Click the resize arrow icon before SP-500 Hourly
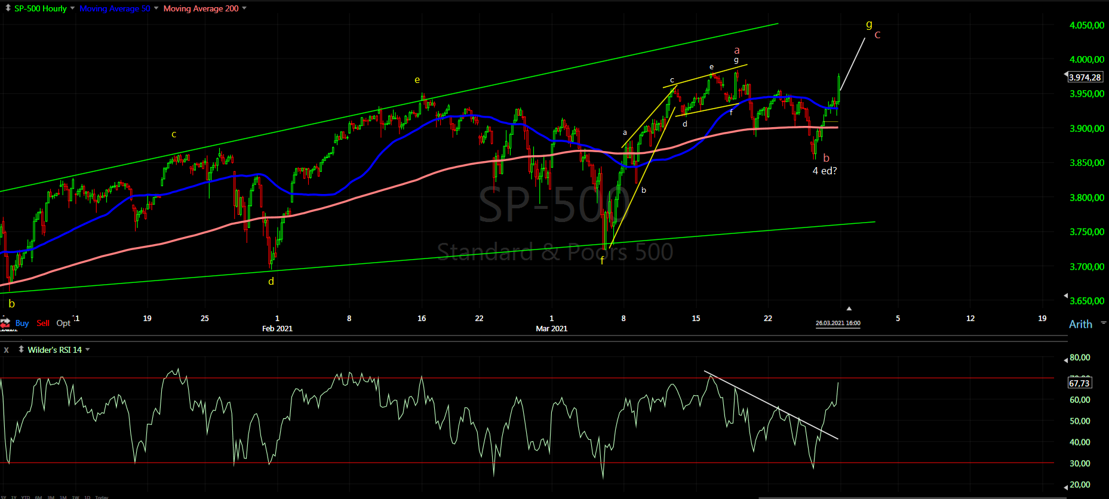The width and height of the screenshot is (1109, 499). click(8, 8)
